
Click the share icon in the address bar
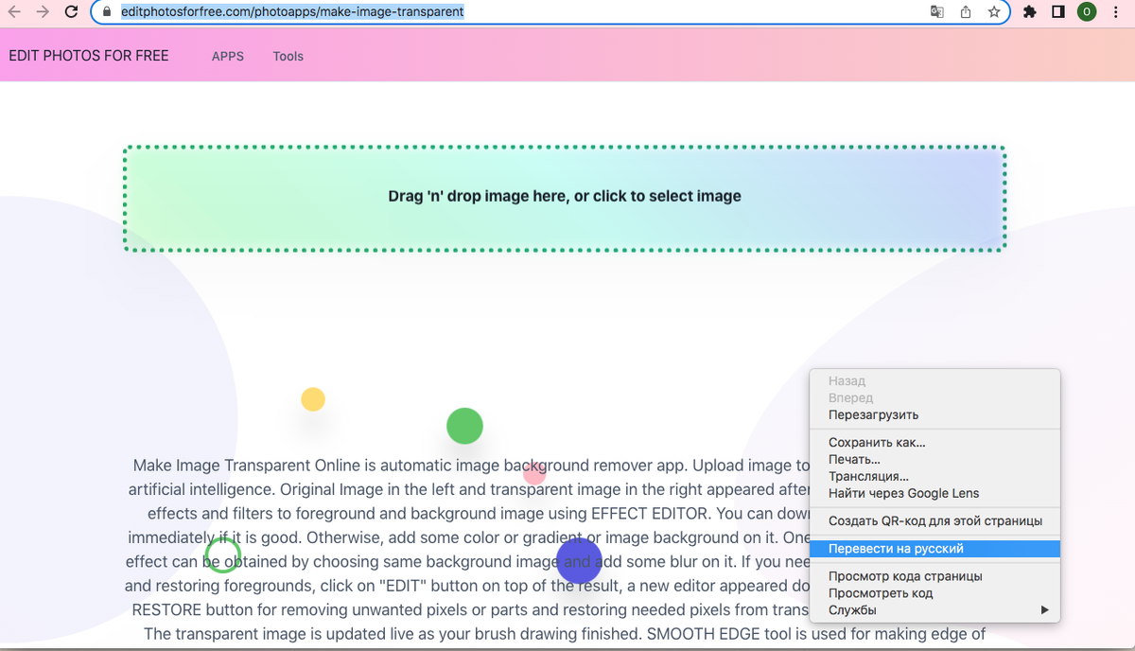click(x=966, y=12)
